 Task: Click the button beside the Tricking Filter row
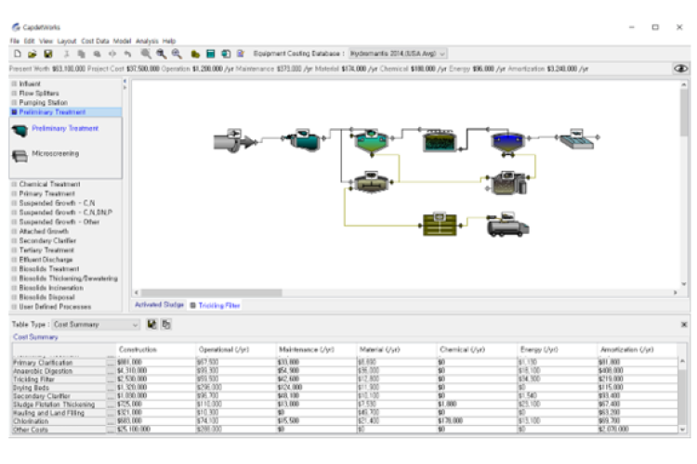click(111, 380)
